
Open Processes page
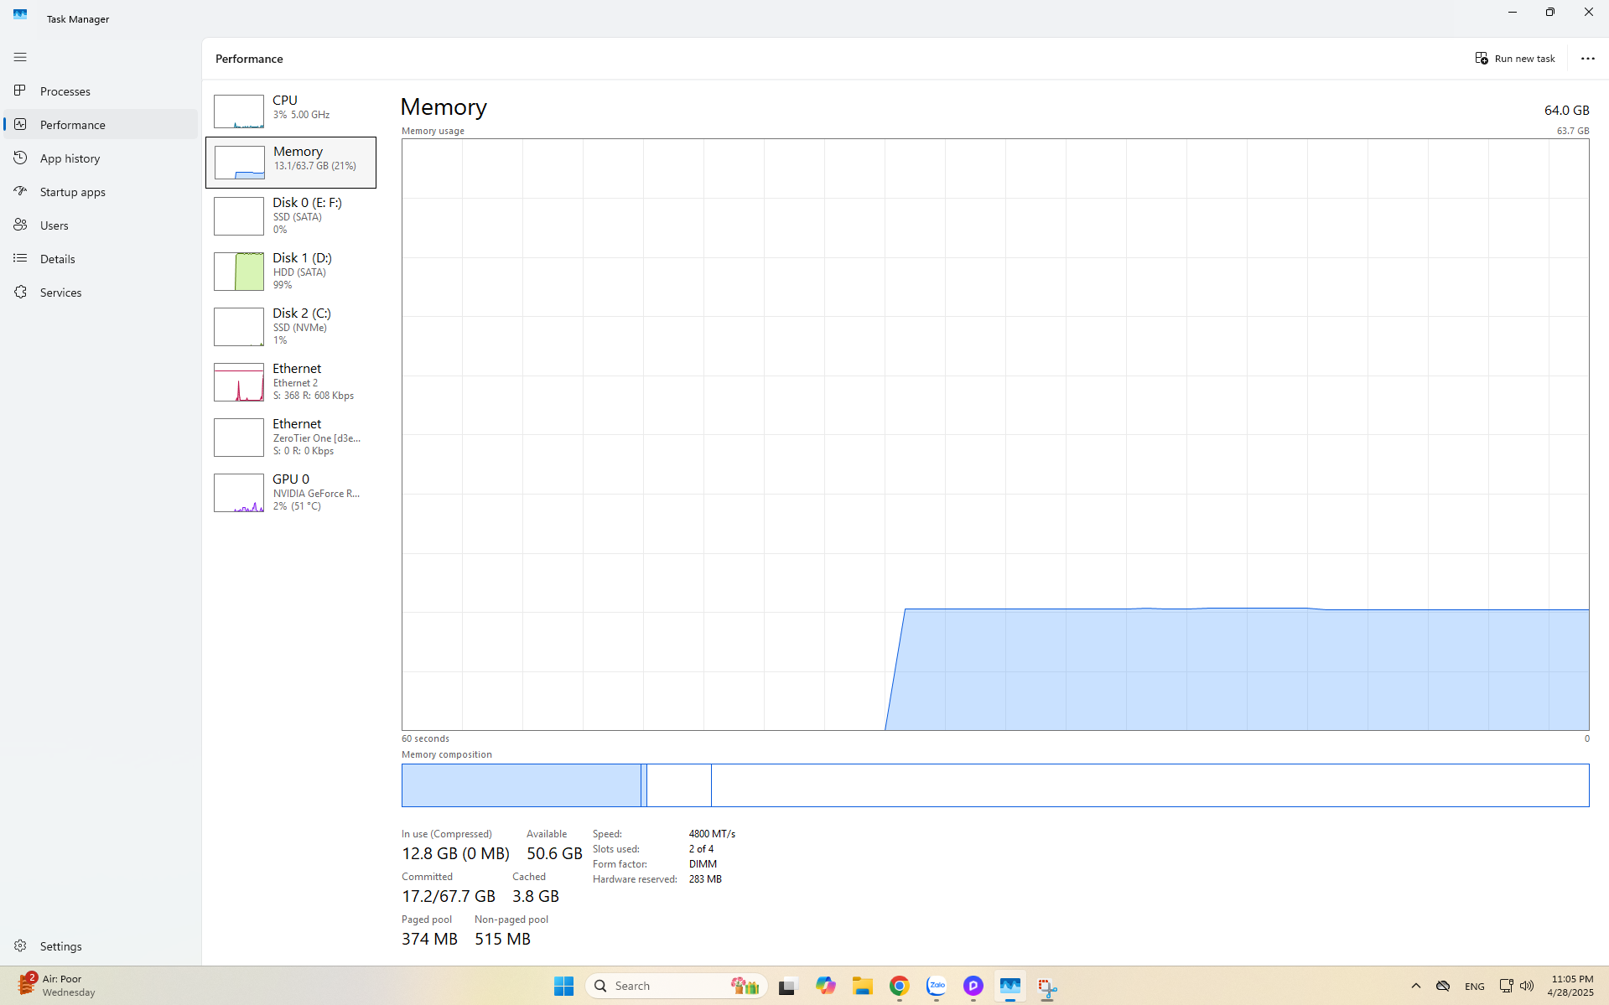point(101,91)
